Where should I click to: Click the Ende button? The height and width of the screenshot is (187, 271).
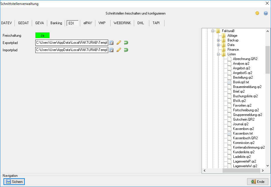click(258, 182)
